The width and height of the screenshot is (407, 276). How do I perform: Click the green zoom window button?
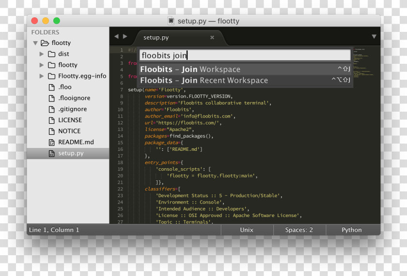(x=57, y=21)
